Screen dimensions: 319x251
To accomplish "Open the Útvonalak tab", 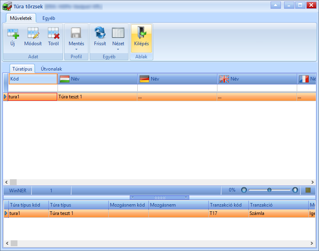I will click(51, 69).
